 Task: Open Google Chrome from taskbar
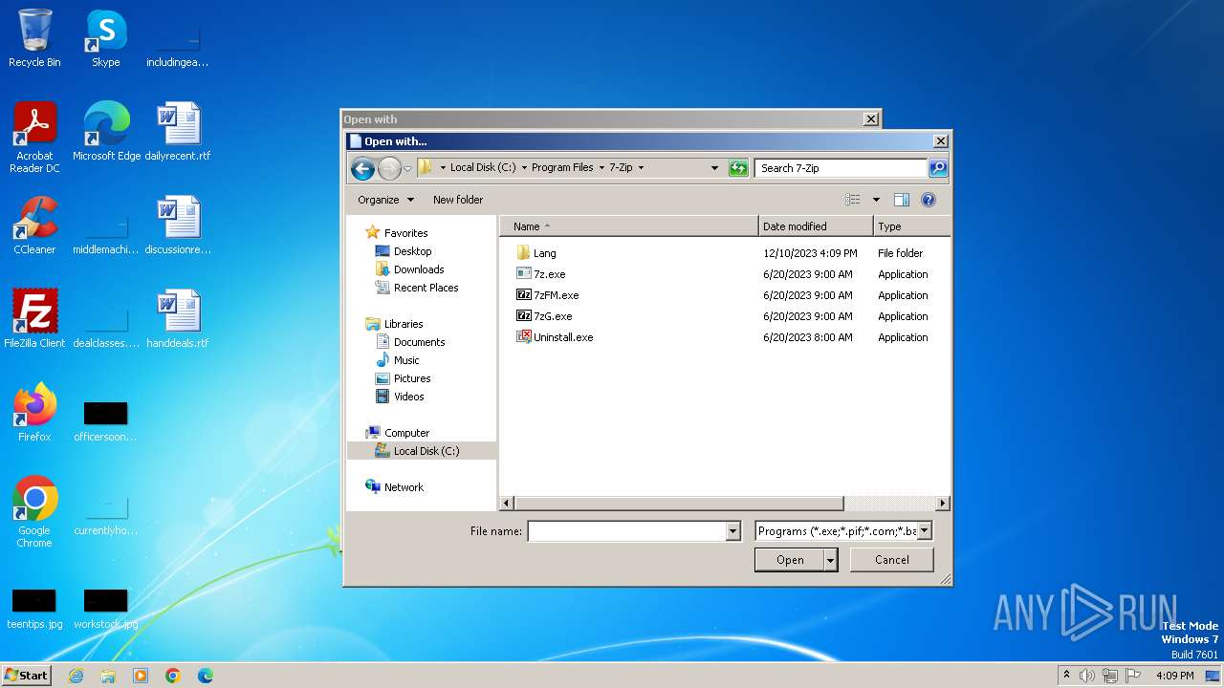[x=173, y=676]
